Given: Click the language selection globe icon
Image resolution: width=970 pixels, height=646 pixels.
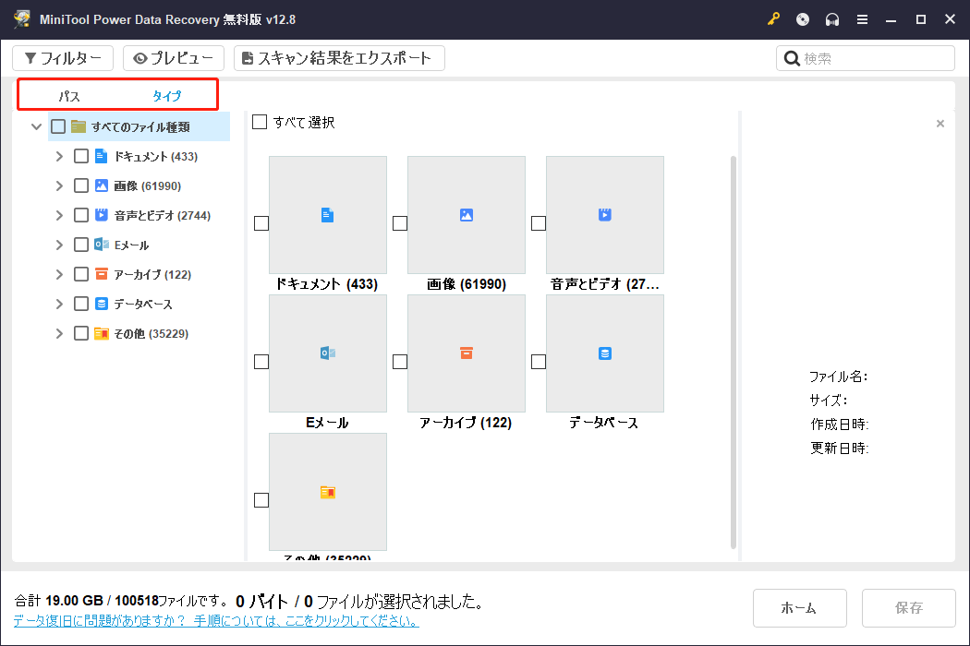Looking at the screenshot, I should click(803, 18).
